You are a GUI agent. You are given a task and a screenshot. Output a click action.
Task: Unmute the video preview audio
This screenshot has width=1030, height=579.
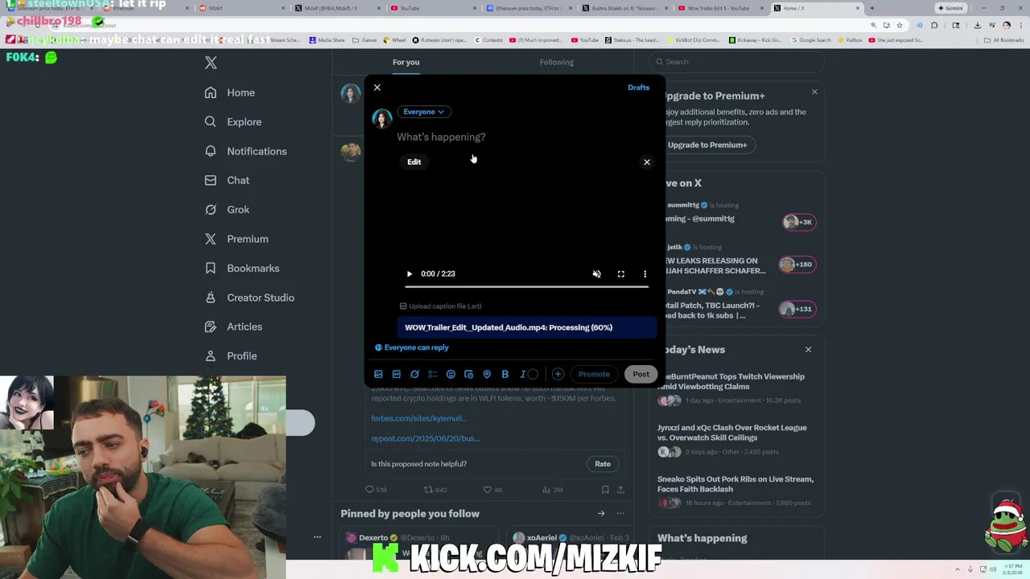pos(596,274)
